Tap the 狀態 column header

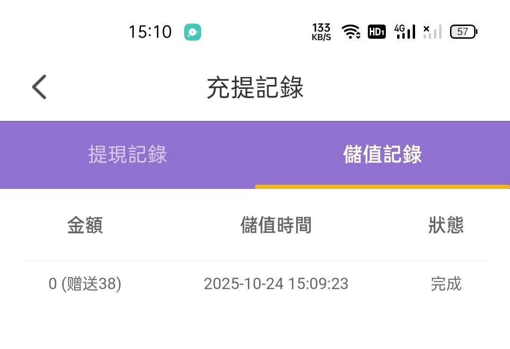tap(446, 225)
